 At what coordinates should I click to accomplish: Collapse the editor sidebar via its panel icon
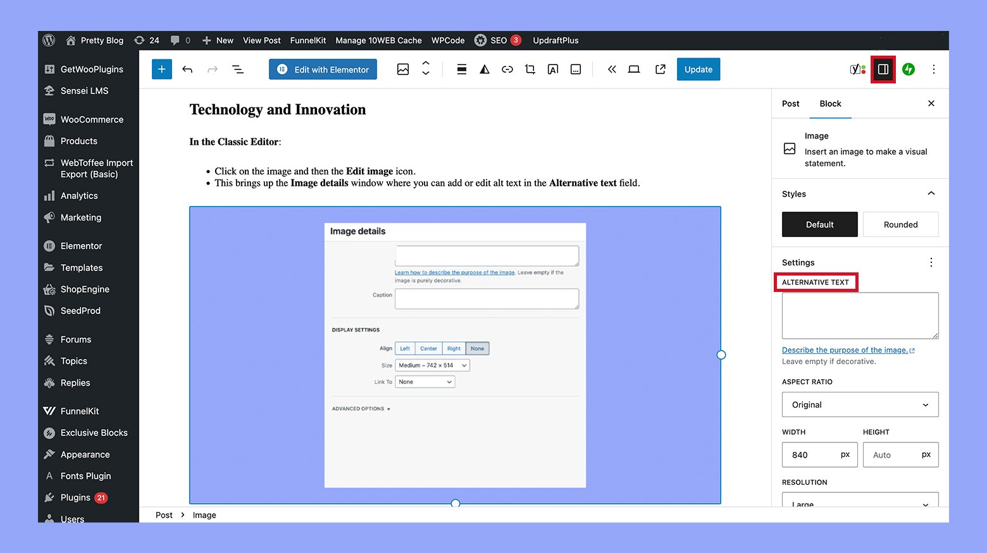click(x=883, y=69)
